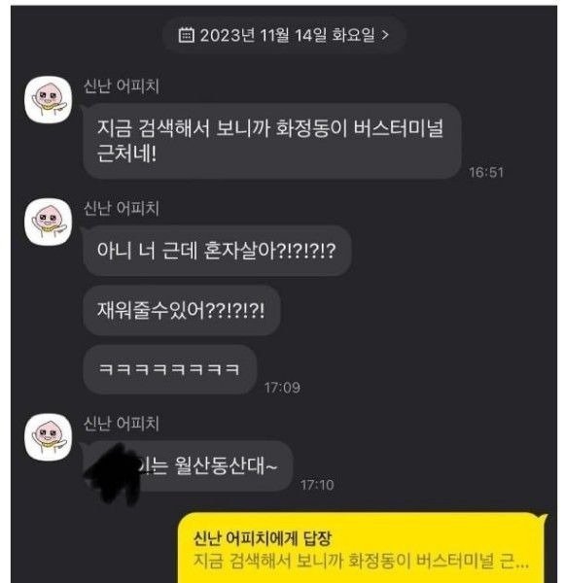Jump to the quoted original message preview in yellow bubble
Screen dimensions: 565x583
[x=360, y=561]
